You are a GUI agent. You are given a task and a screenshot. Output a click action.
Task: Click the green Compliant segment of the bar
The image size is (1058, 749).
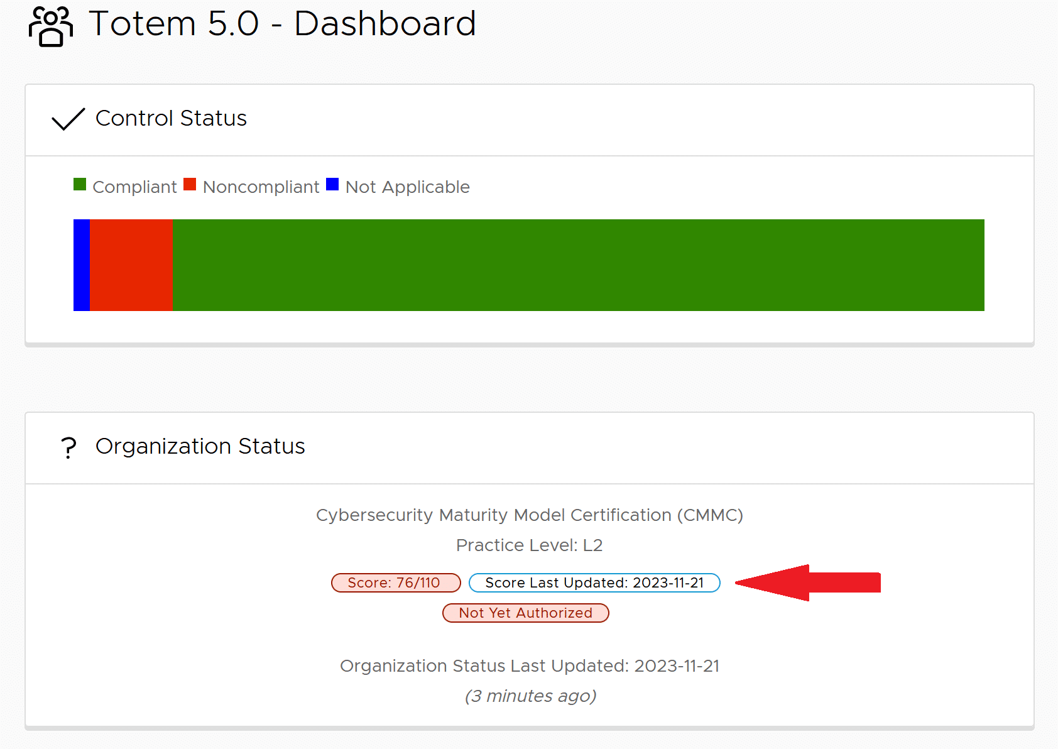coord(578,265)
